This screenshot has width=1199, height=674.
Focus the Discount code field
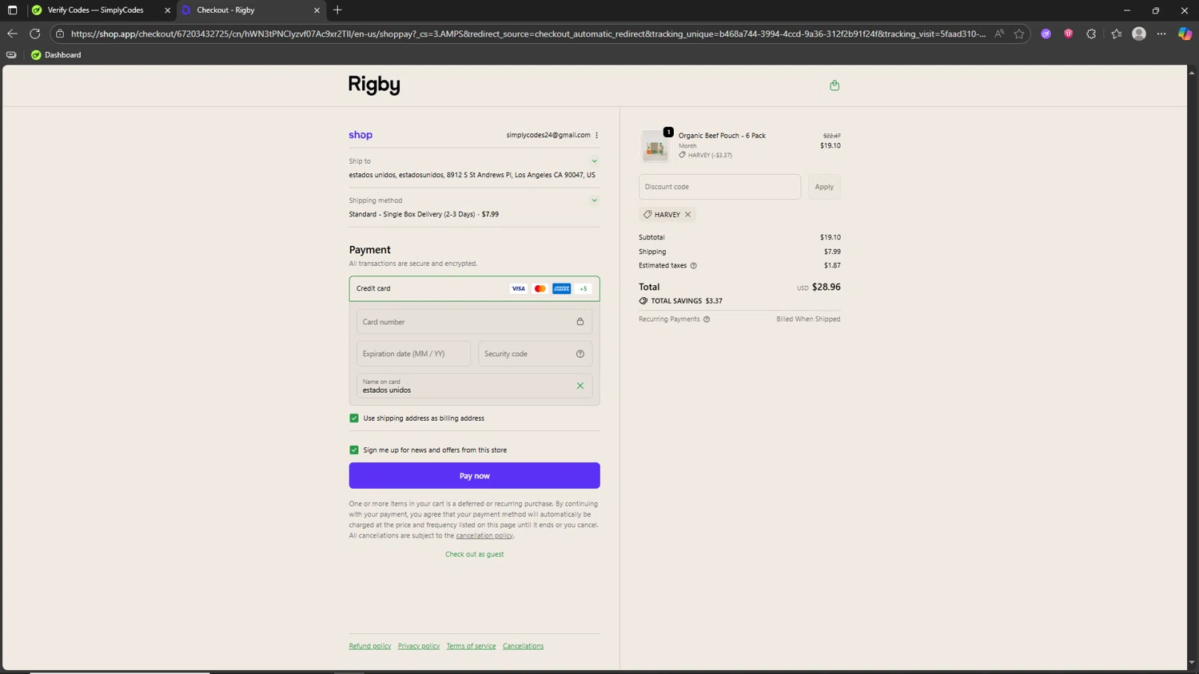pos(719,187)
